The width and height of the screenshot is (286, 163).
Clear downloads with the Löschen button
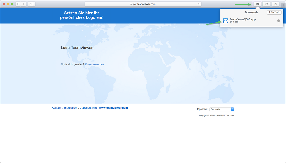[x=274, y=12]
